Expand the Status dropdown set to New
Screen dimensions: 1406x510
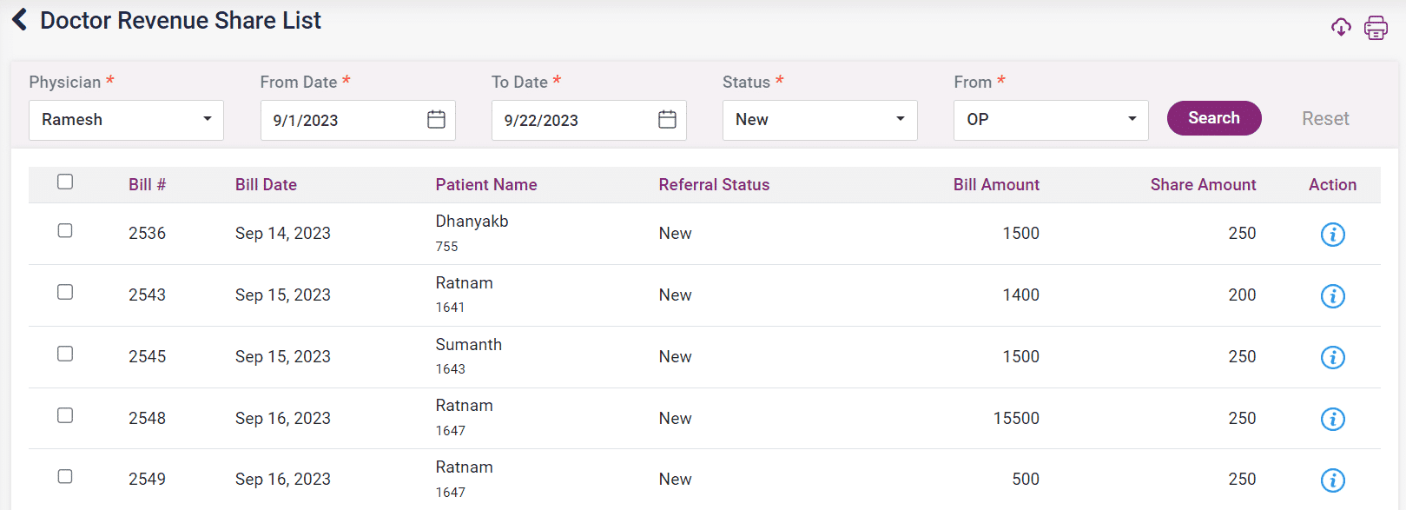click(x=819, y=120)
